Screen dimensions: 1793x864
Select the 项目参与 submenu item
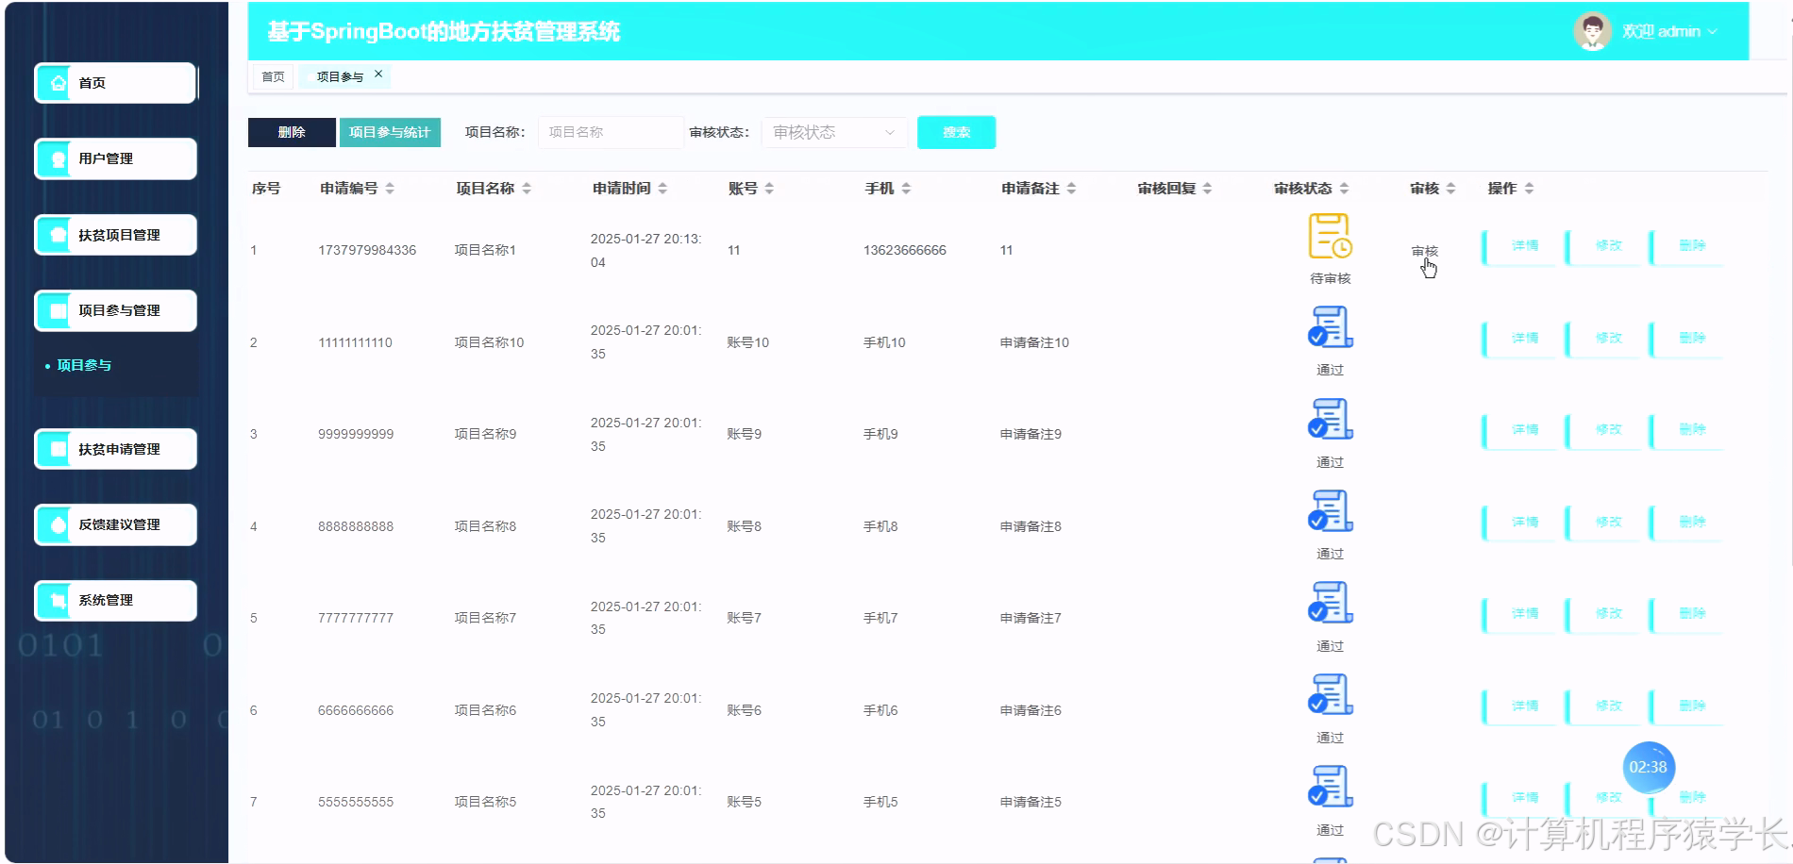(x=83, y=365)
